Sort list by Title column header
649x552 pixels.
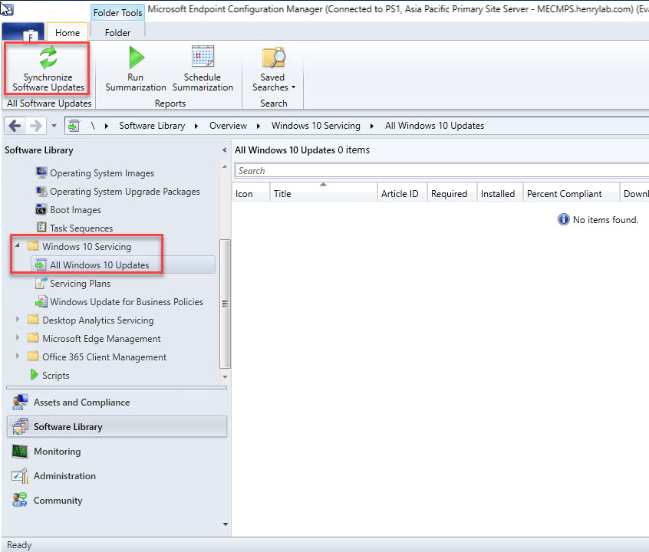tap(322, 194)
